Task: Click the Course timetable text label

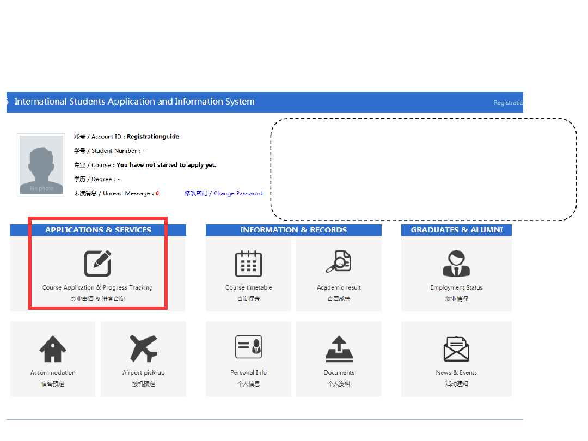Action: click(249, 287)
